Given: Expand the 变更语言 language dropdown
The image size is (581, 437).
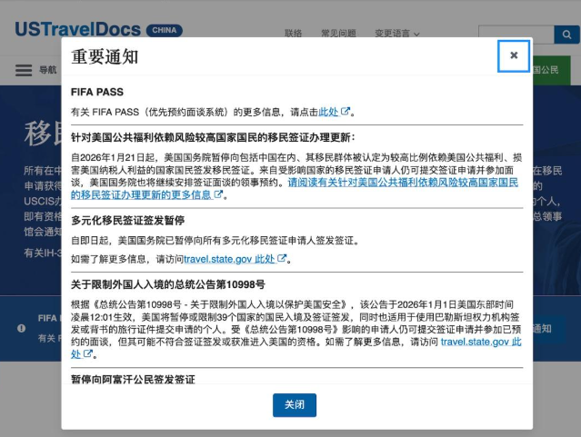Looking at the screenshot, I should tap(396, 34).
